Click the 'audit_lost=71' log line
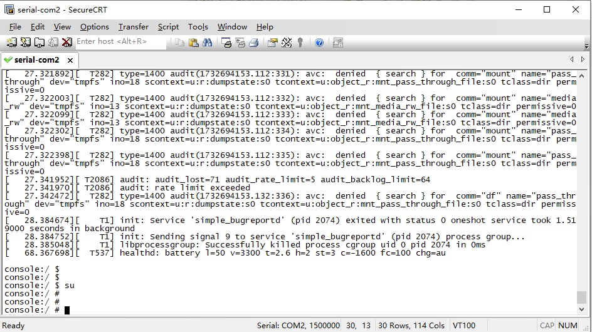592x332 pixels. pyautogui.click(x=218, y=180)
